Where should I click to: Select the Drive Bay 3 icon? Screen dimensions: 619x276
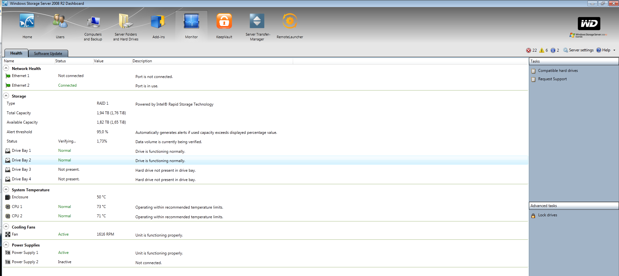8,169
